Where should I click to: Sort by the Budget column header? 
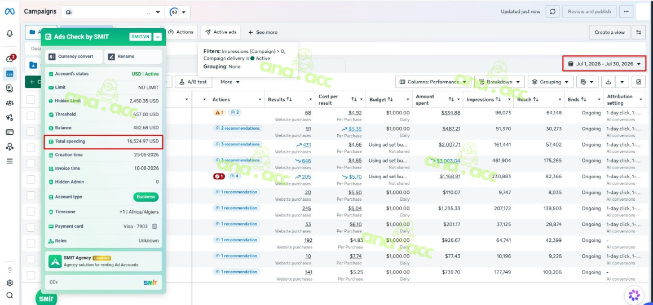click(381, 99)
